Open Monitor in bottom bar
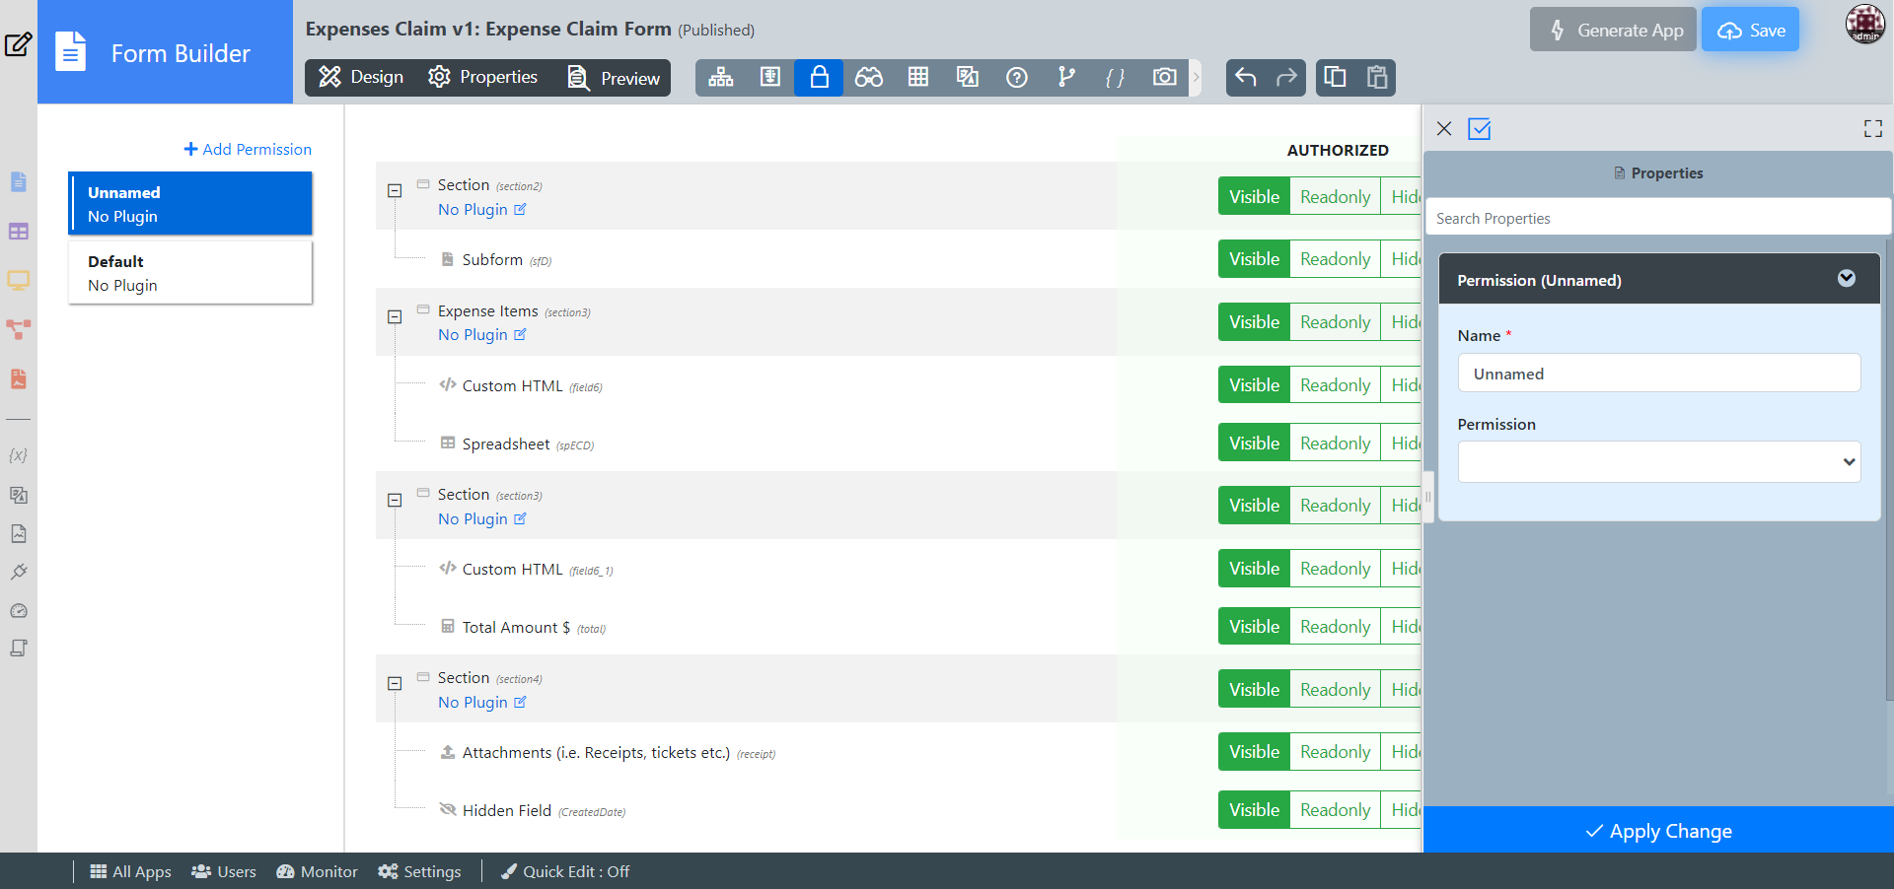The width and height of the screenshot is (1894, 889). 317,872
